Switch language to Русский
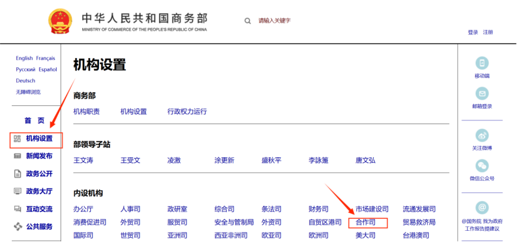Image resolution: width=517 pixels, height=242 pixels. 26,69
